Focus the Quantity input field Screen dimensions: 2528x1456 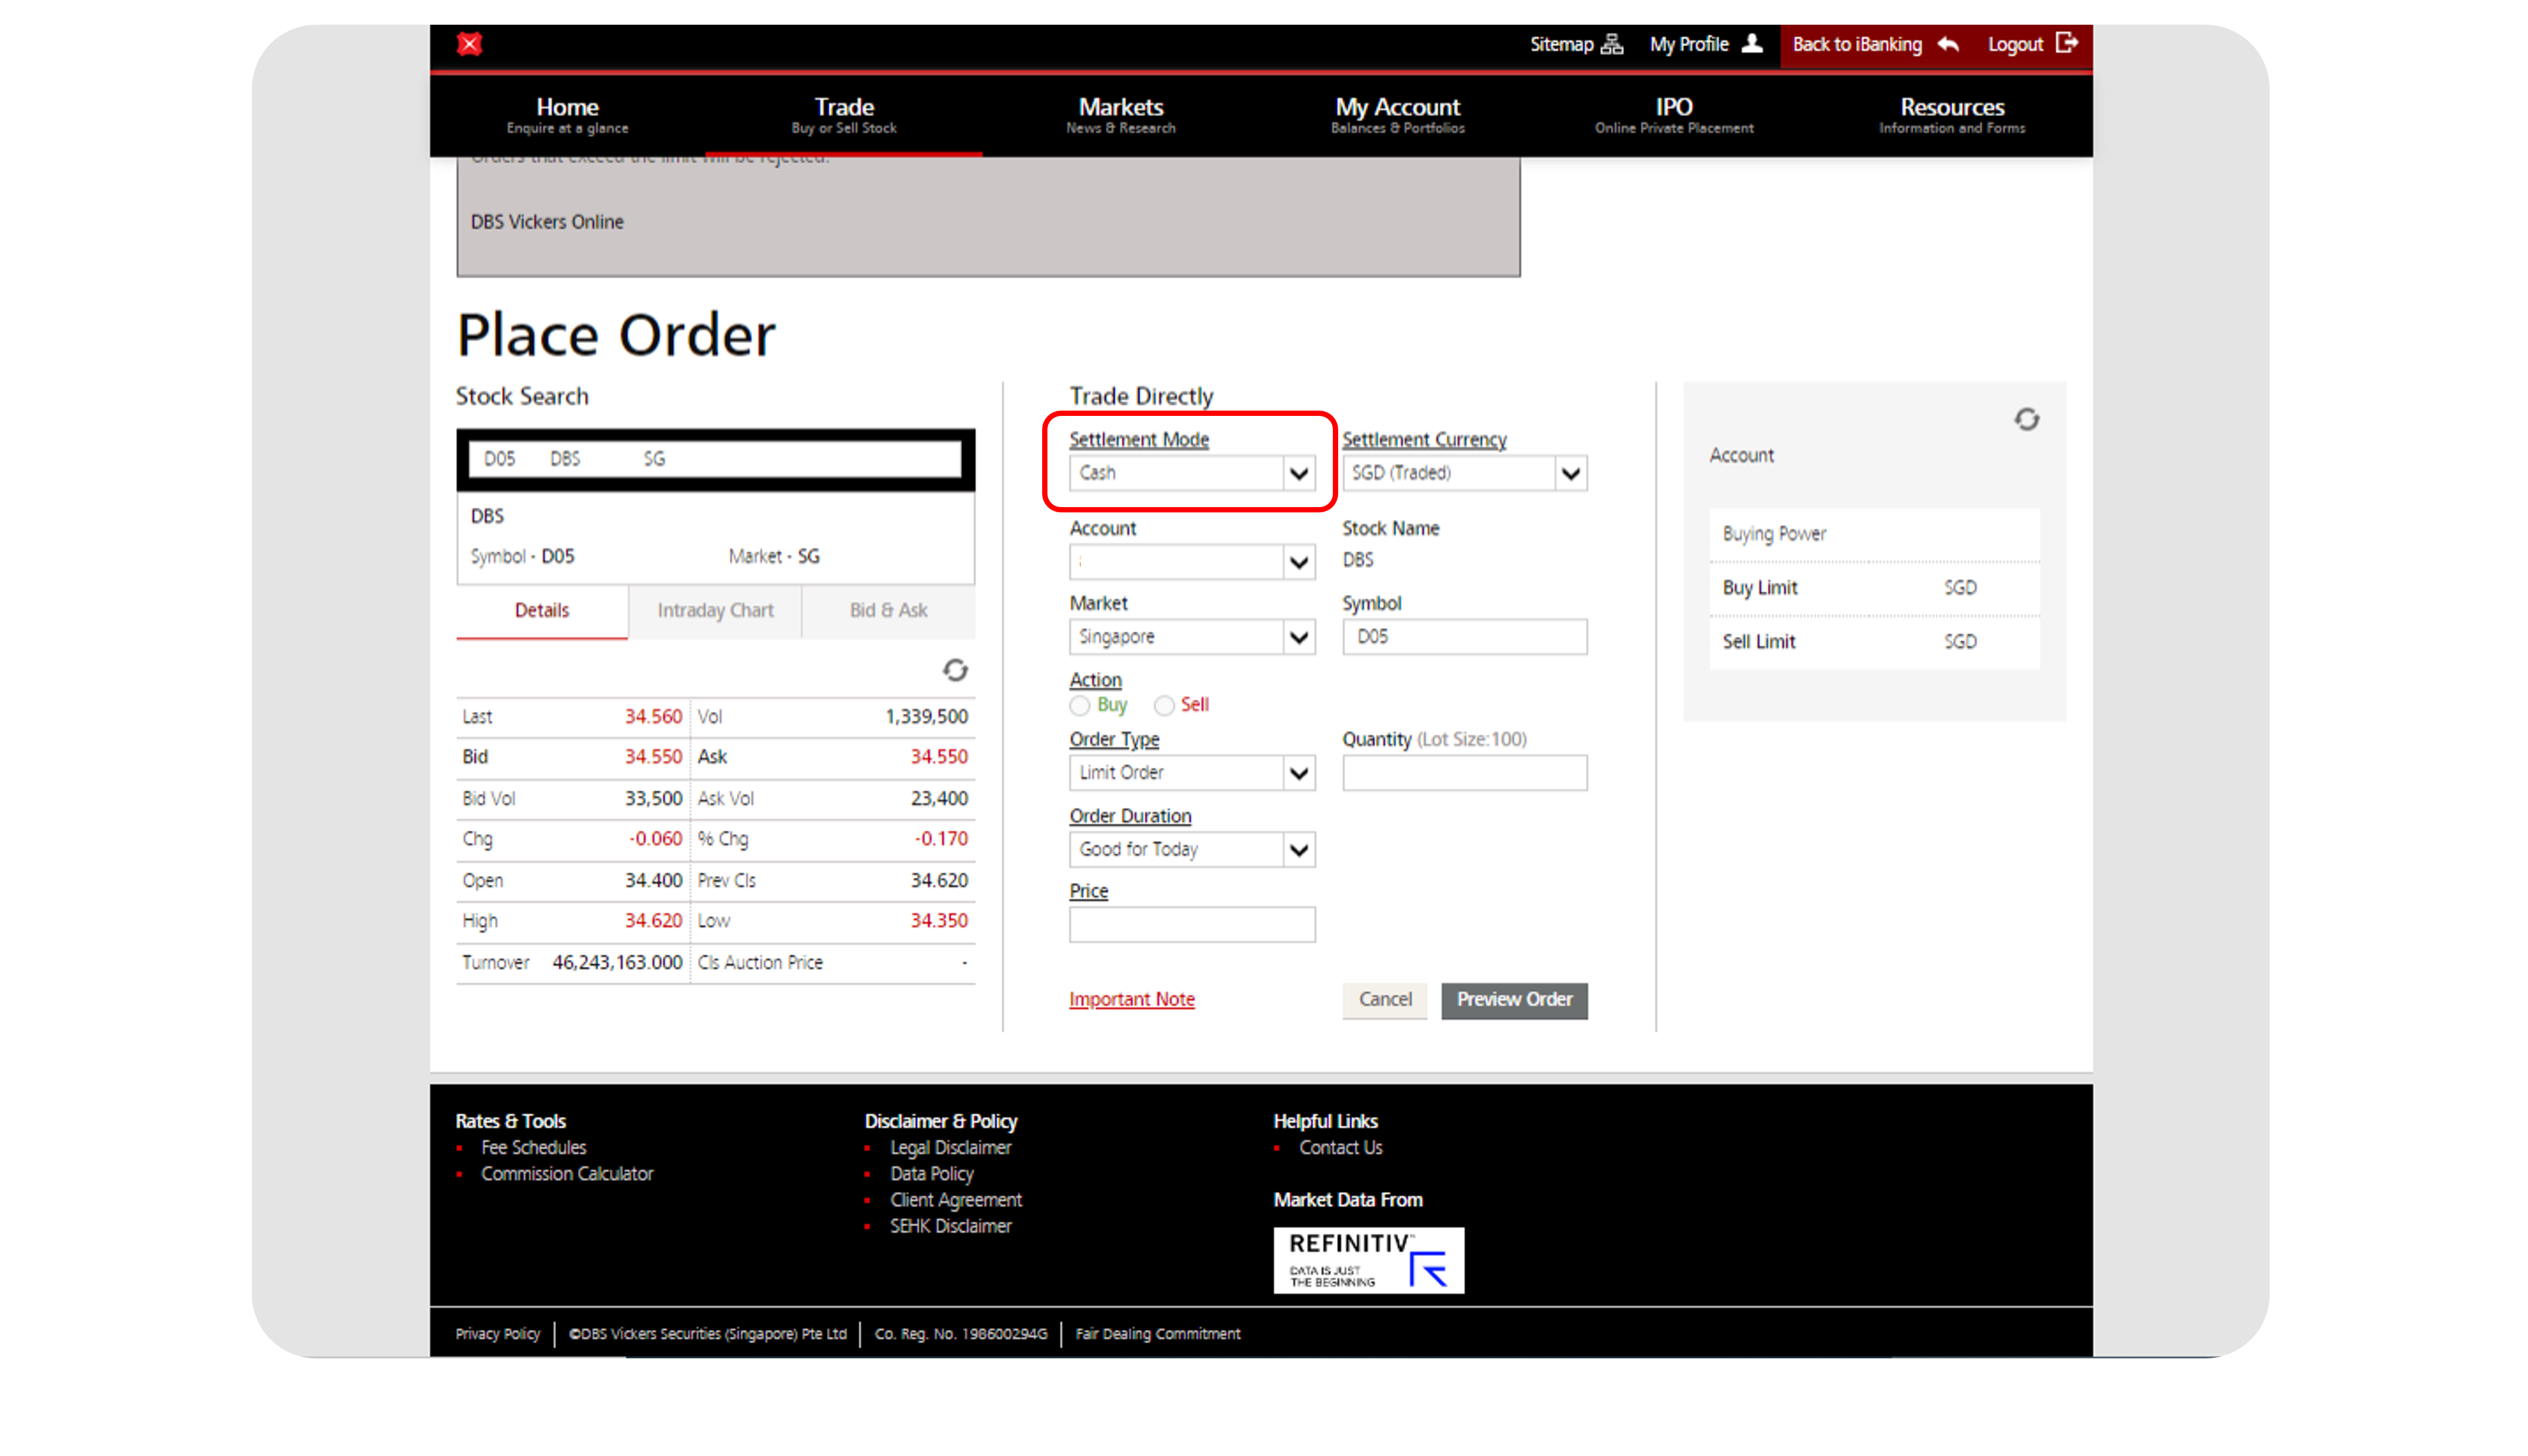click(x=1464, y=773)
